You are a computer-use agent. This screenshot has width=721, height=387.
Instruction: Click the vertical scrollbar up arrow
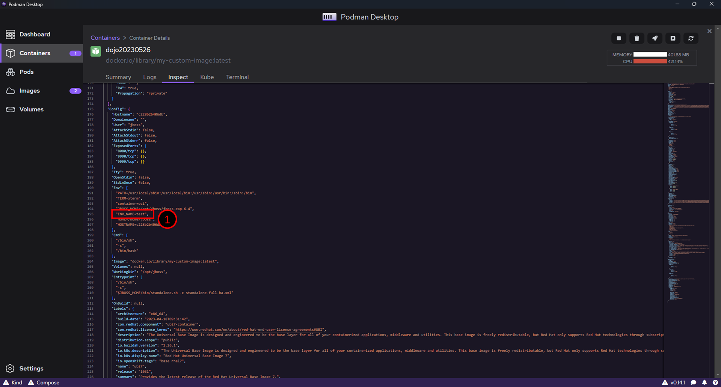(718, 28)
